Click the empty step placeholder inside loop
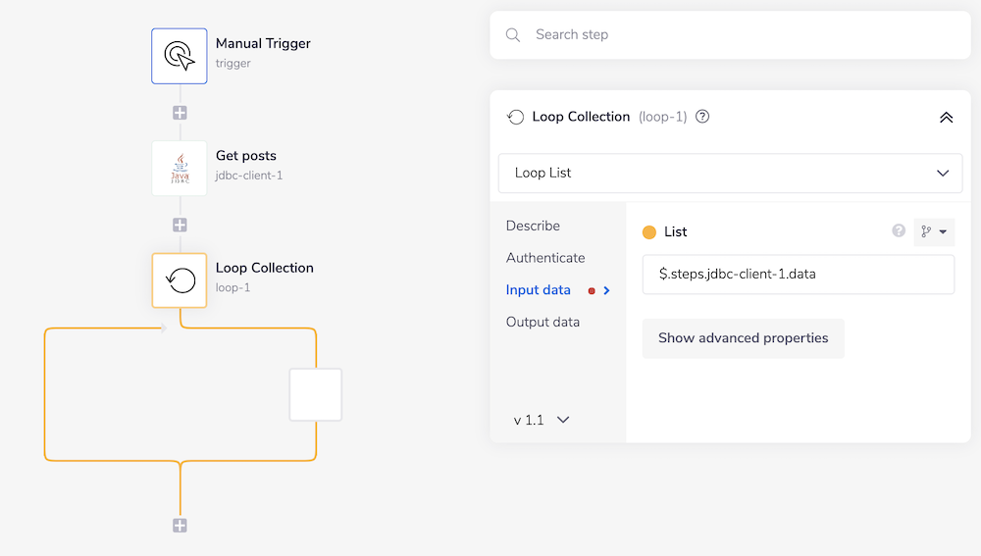This screenshot has width=981, height=556. 315,395
